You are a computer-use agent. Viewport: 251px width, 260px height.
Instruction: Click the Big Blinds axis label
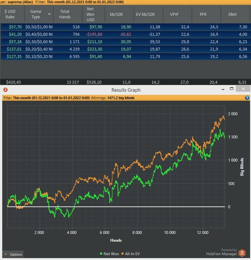pos(242,167)
